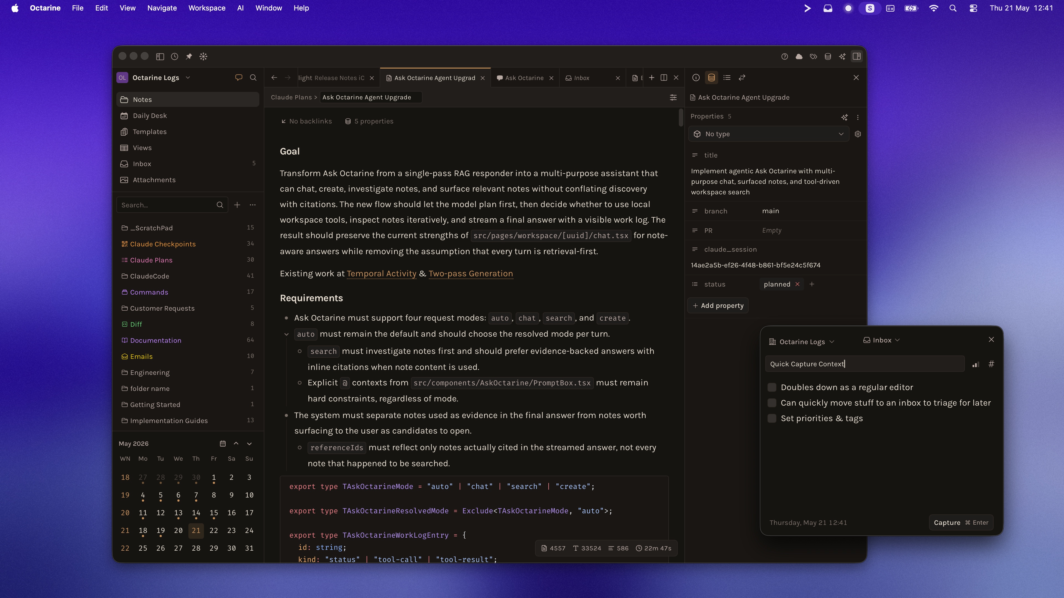1064x598 pixels.
Task: Click Add property button
Action: pos(718,305)
